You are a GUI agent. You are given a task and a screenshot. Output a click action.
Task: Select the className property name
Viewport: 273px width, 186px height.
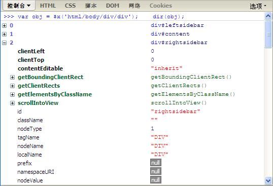[30, 120]
